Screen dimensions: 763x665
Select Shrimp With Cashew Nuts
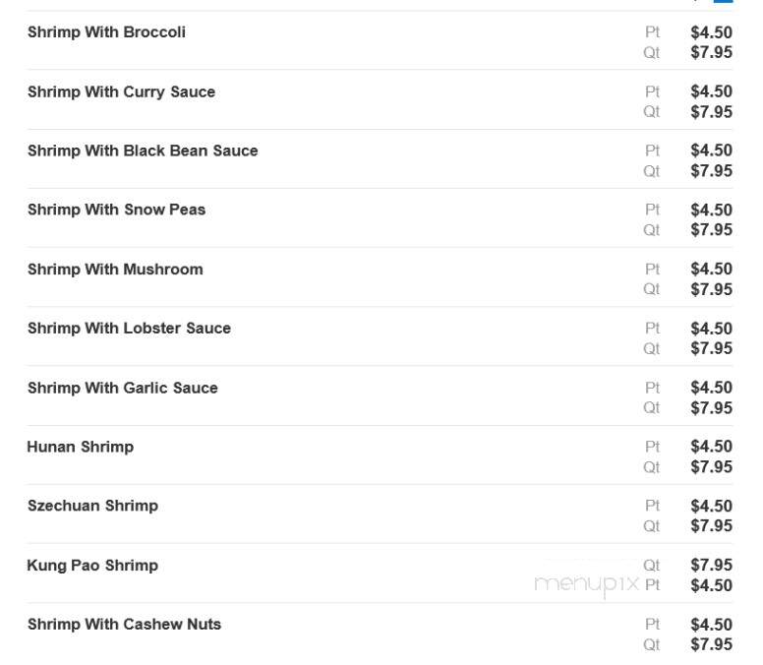(x=125, y=624)
